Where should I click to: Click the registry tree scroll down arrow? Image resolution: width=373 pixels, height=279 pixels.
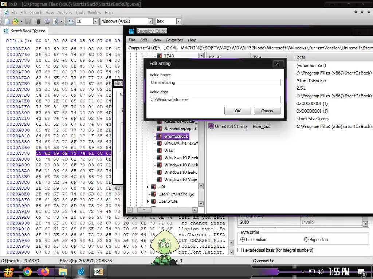pyautogui.click(x=201, y=204)
